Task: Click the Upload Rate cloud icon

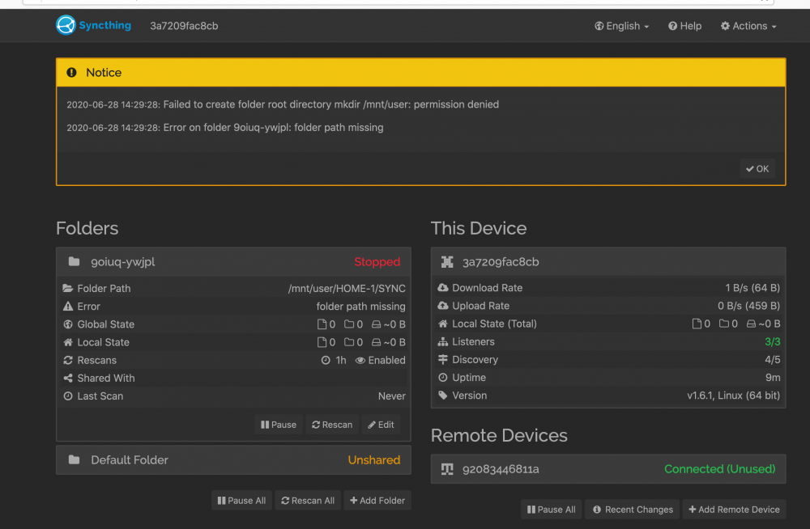Action: (x=443, y=306)
